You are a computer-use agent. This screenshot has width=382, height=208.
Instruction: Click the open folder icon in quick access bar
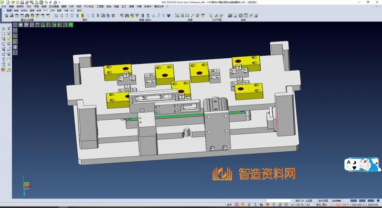(13, 2)
